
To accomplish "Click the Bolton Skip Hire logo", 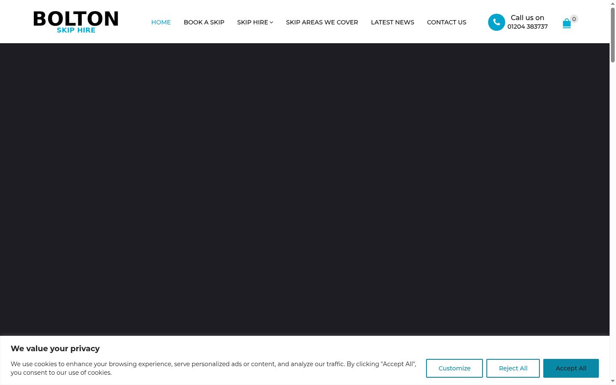I will pyautogui.click(x=76, y=22).
